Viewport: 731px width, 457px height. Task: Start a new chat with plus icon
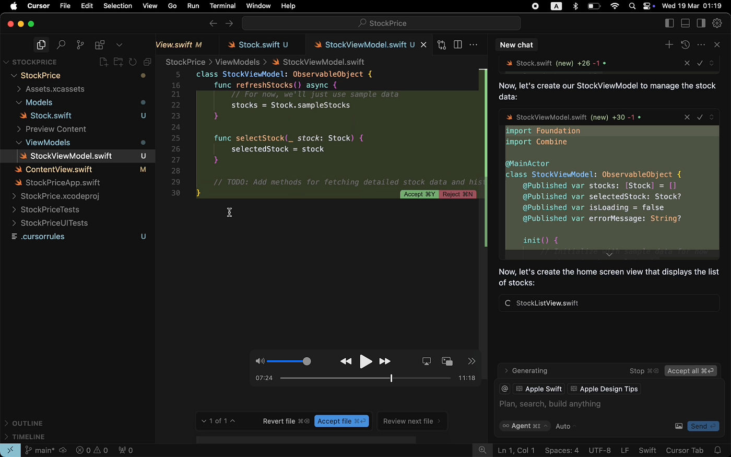coord(669,45)
